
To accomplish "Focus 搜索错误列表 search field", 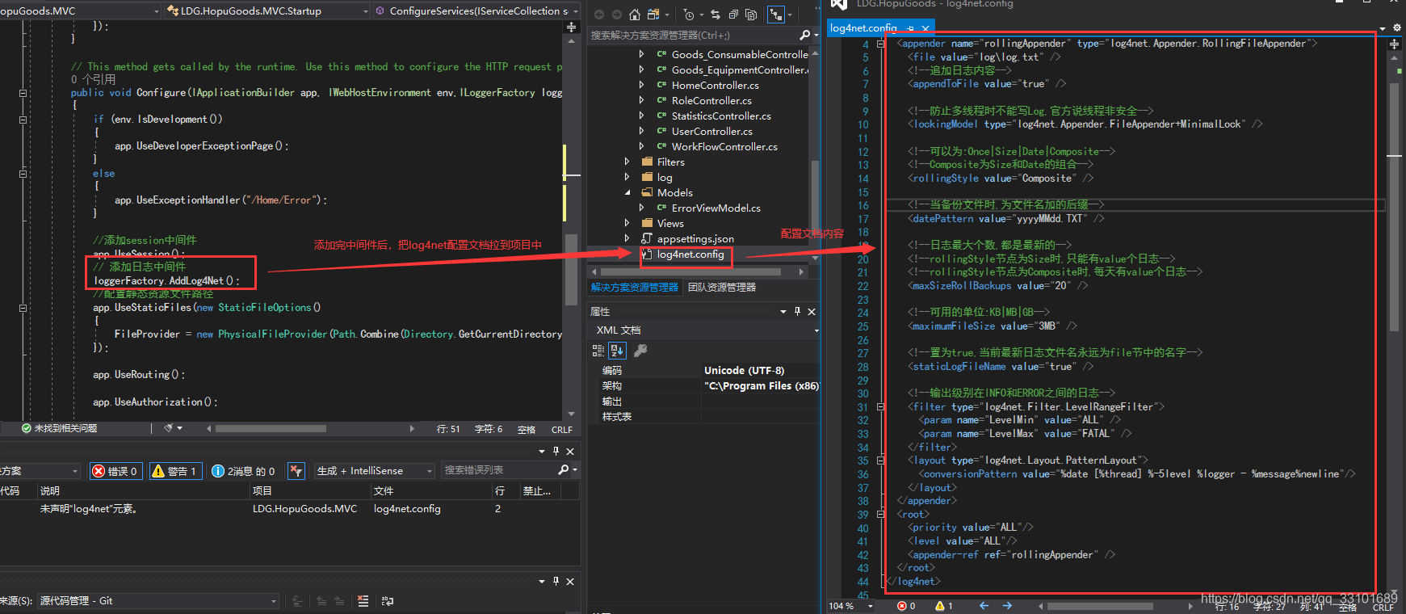I will point(499,470).
